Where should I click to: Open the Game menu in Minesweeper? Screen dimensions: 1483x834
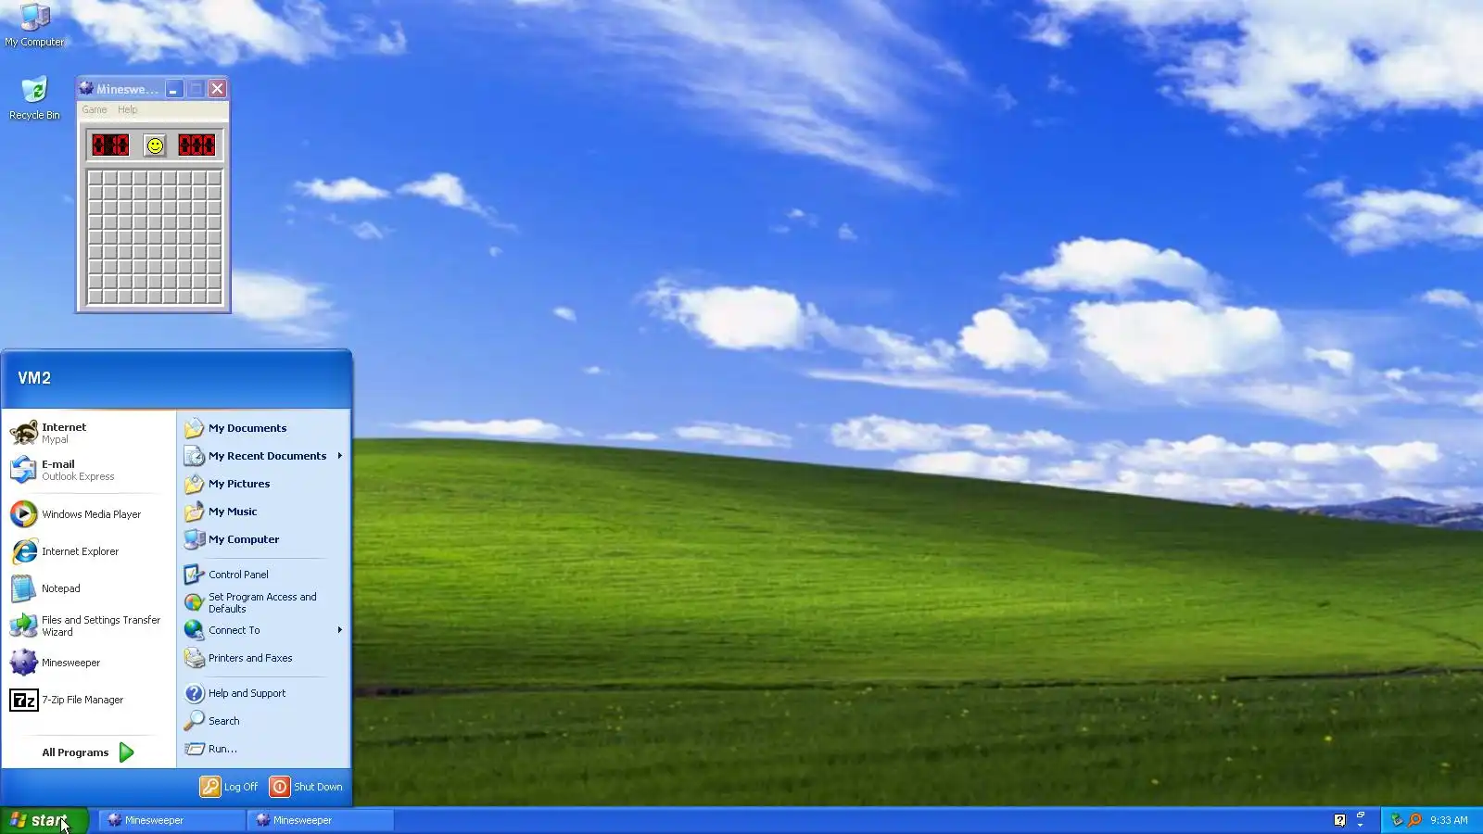pos(95,109)
